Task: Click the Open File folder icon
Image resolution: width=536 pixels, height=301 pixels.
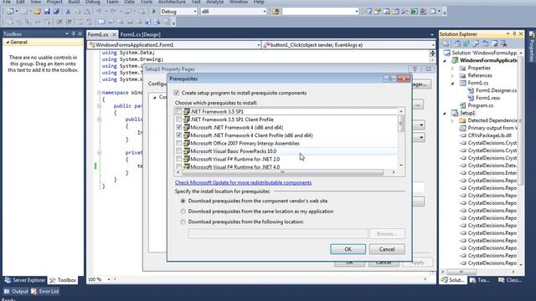Action: point(37,12)
